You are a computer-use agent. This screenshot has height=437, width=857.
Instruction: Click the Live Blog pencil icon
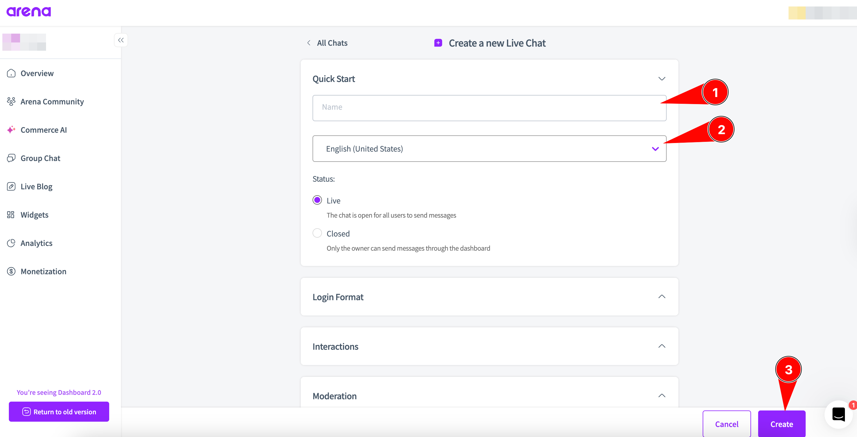coord(11,186)
